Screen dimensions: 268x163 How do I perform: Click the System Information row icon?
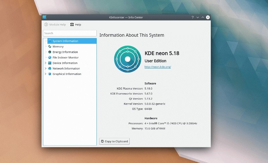(x=50, y=41)
